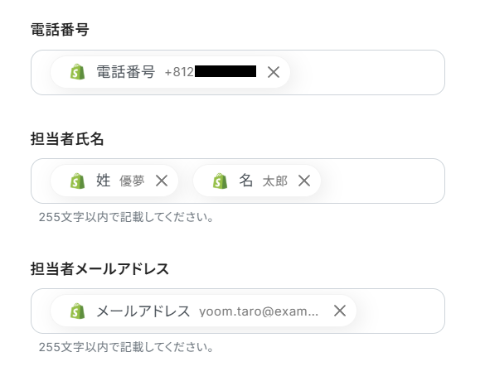Delete the メールアドレス chip using its X
The image size is (485, 381).
[340, 311]
